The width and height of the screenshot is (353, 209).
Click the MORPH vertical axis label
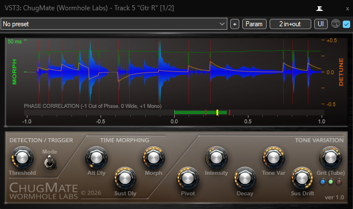14,72
